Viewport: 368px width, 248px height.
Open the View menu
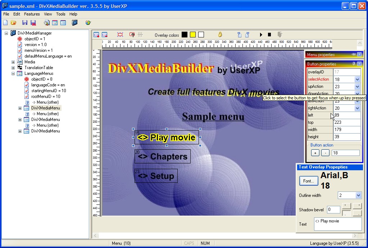pos(48,14)
